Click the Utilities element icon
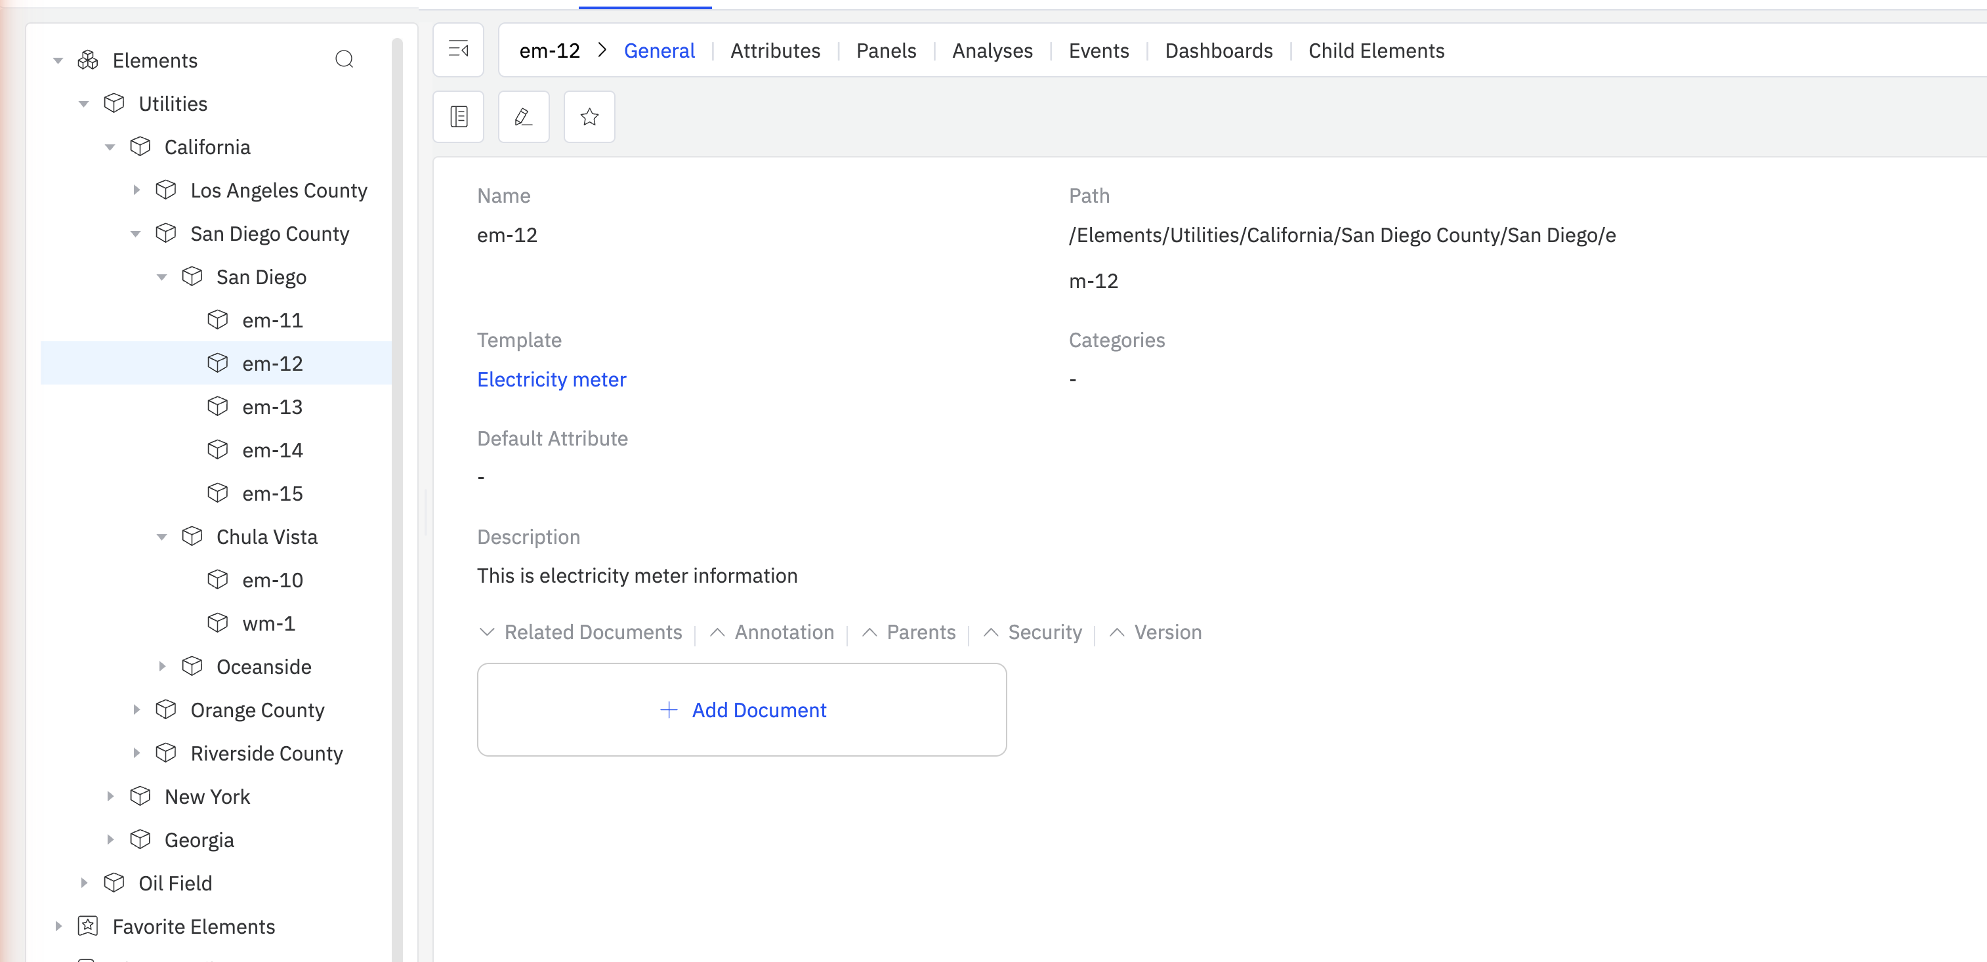This screenshot has height=962, width=1987. pyautogui.click(x=114, y=102)
